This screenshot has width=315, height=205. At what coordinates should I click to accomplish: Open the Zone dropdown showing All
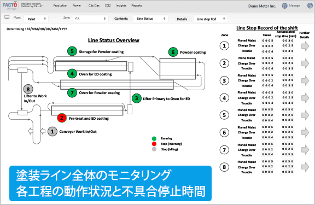click(x=91, y=19)
